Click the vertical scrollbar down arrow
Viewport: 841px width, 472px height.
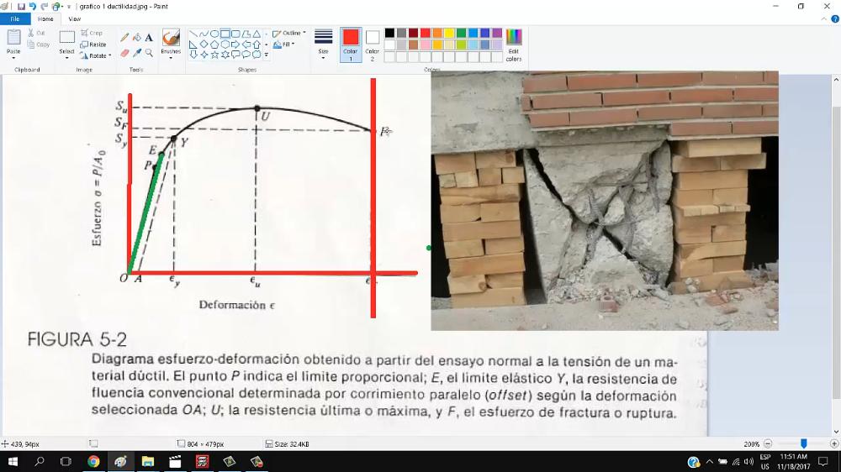click(x=836, y=432)
